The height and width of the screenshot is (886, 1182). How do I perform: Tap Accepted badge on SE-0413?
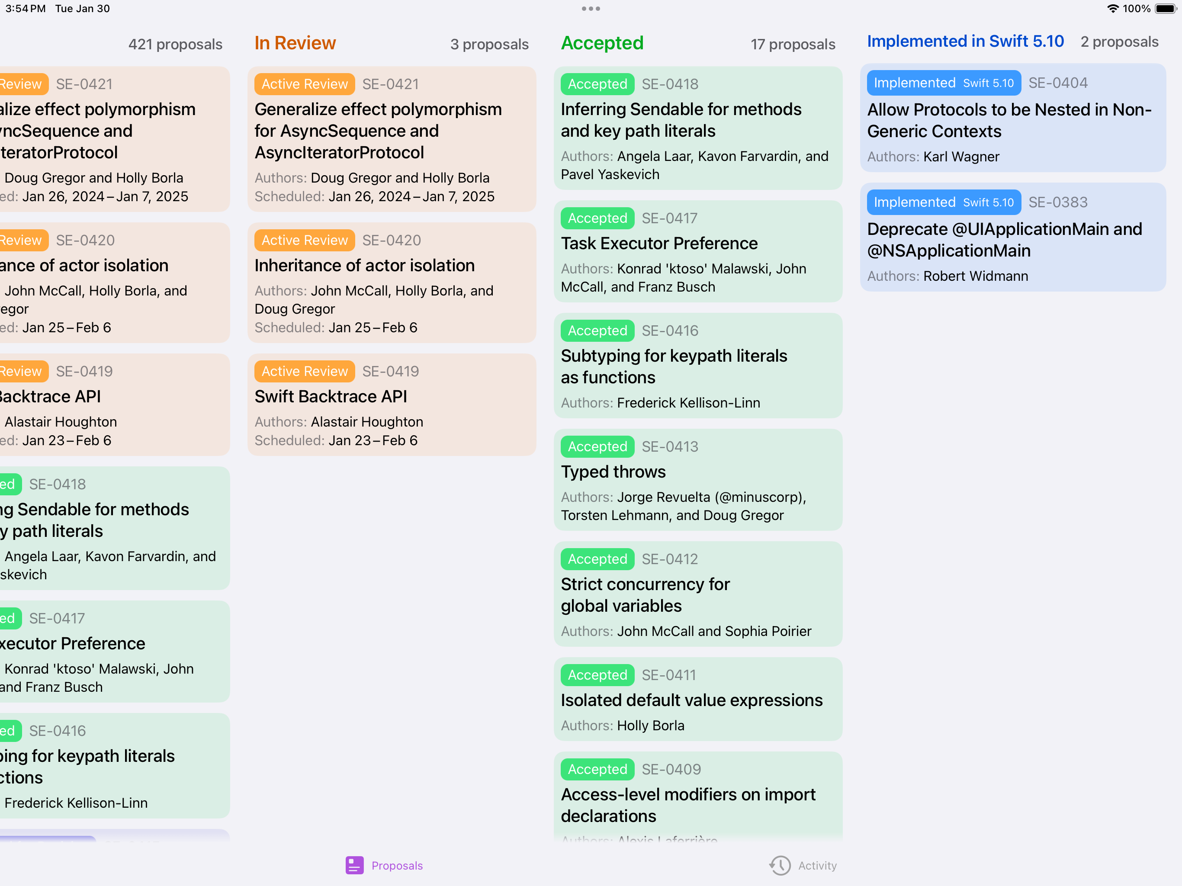coord(597,446)
